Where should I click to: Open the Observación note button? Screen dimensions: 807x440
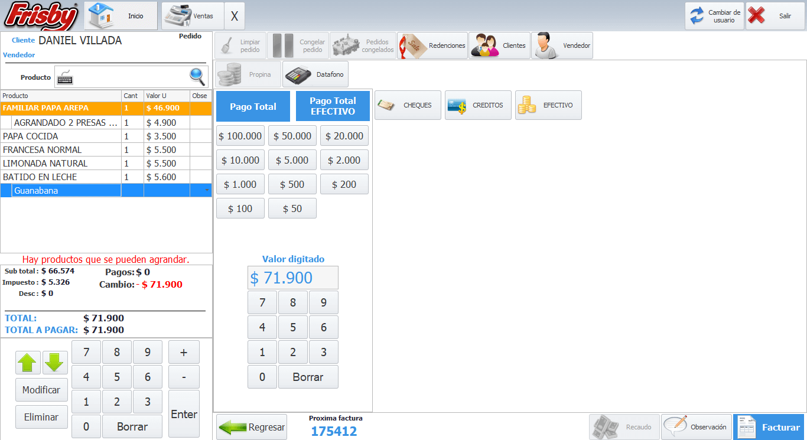click(697, 427)
